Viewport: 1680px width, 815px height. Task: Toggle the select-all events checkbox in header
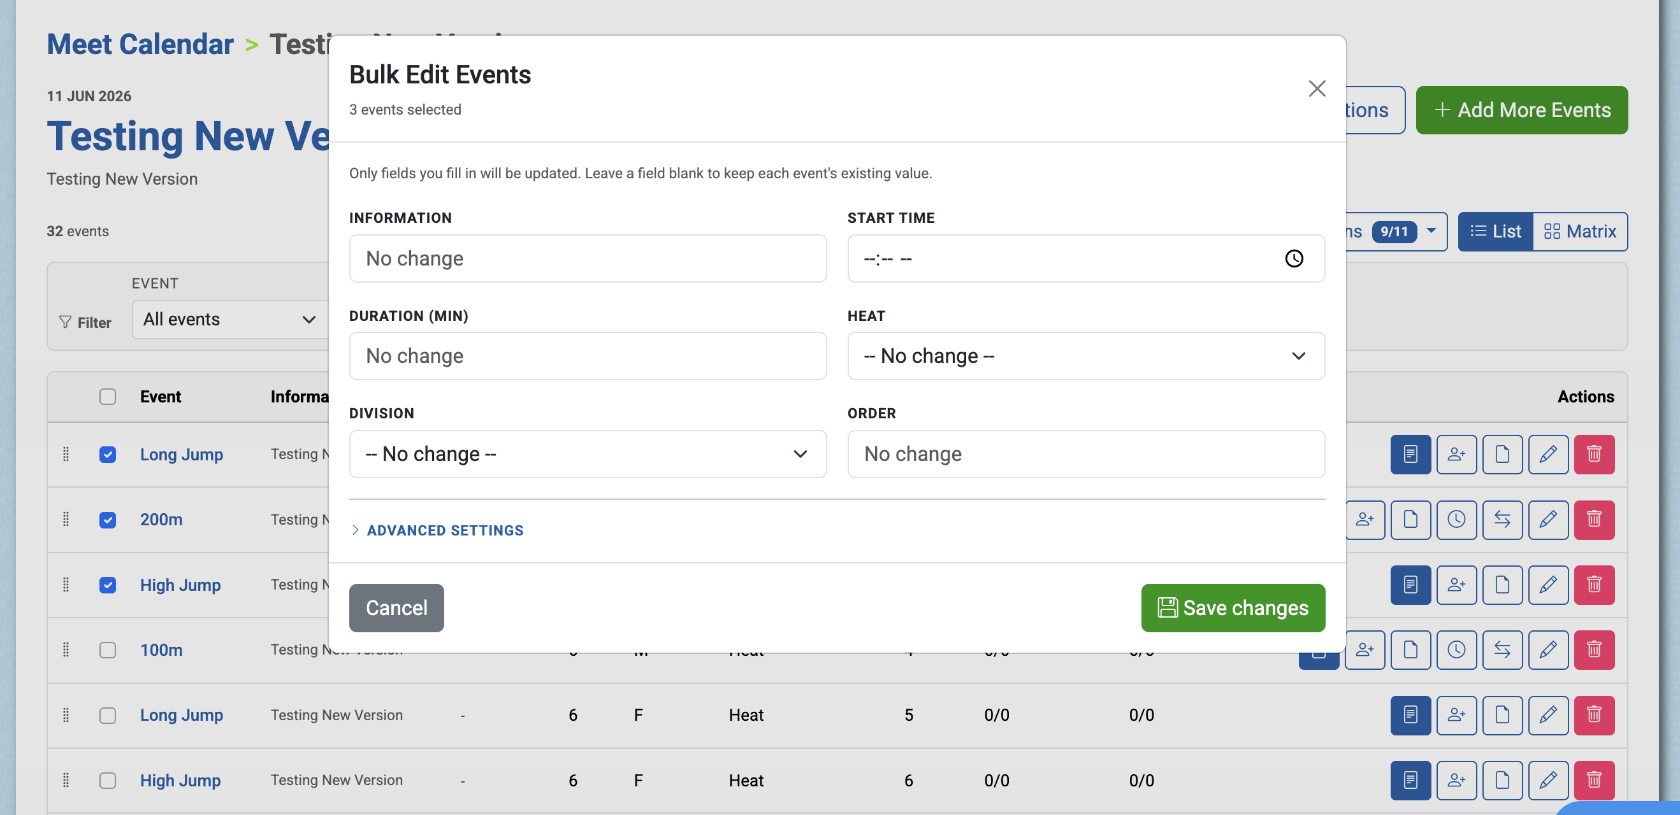(108, 397)
